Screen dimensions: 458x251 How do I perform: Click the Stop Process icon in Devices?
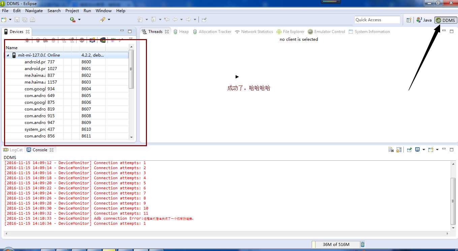tap(82, 40)
